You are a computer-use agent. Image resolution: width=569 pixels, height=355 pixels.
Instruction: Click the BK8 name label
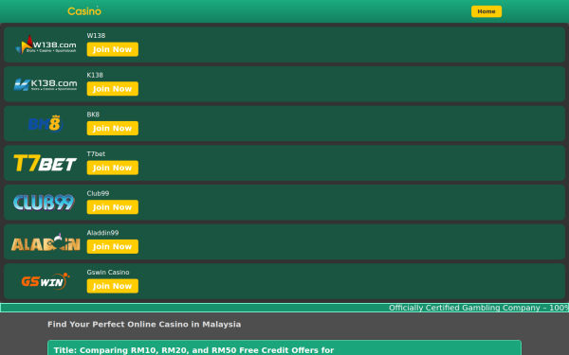click(x=93, y=115)
